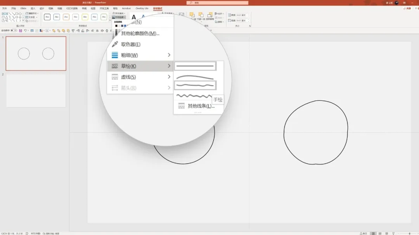This screenshot has height=235, width=419.
Task: Click the 形状格式 Shape Format tab
Action: pos(158,9)
